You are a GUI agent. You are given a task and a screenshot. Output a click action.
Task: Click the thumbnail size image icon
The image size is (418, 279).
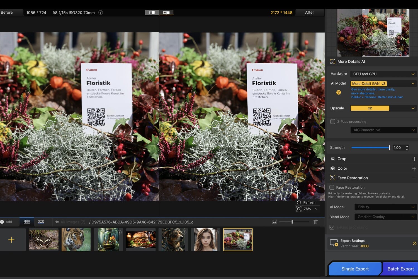coord(274,222)
